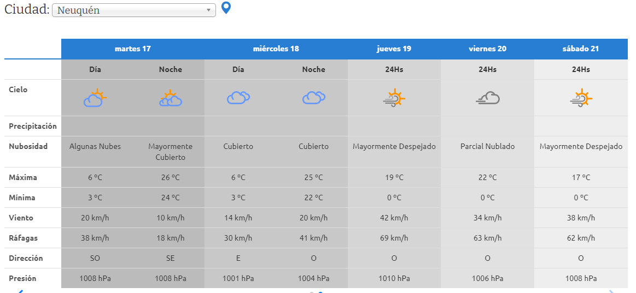Select the sábado 21 column header

(x=581, y=49)
